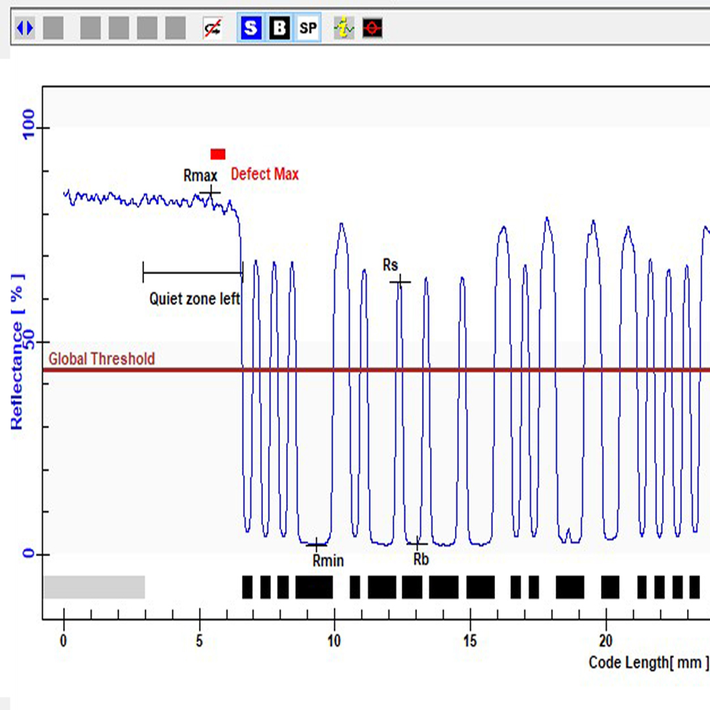Screen dimensions: 710x710
Task: Click the red crosshair target icon
Action: 372,28
